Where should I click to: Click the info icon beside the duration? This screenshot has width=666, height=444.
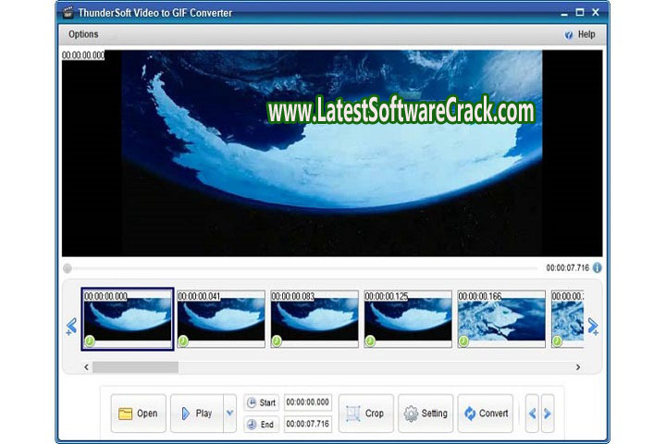597,267
